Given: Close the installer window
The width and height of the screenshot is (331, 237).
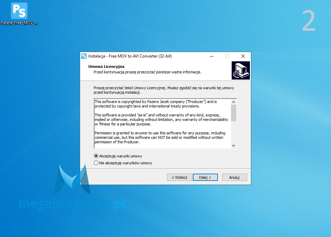Looking at the screenshot, I should pyautogui.click(x=243, y=56).
